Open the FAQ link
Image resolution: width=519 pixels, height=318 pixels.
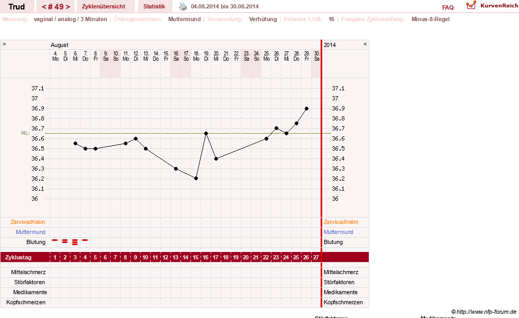click(448, 7)
